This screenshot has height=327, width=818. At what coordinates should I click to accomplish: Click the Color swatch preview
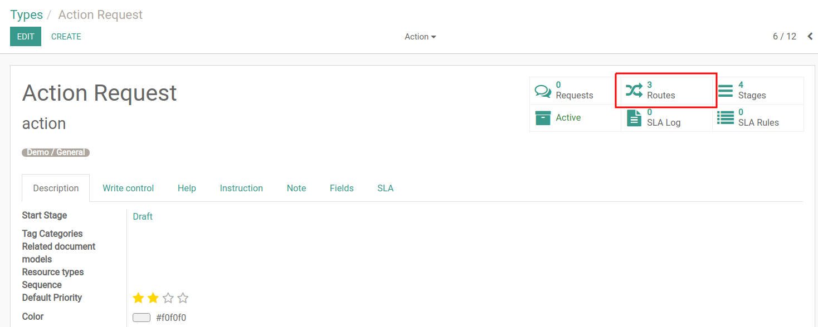point(142,318)
